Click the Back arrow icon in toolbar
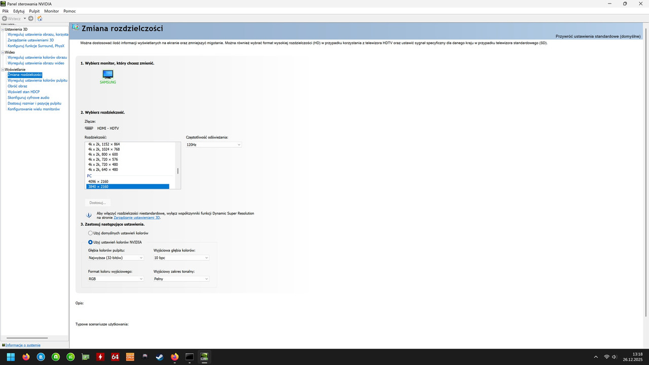Viewport: 649px width, 365px height. (5, 18)
